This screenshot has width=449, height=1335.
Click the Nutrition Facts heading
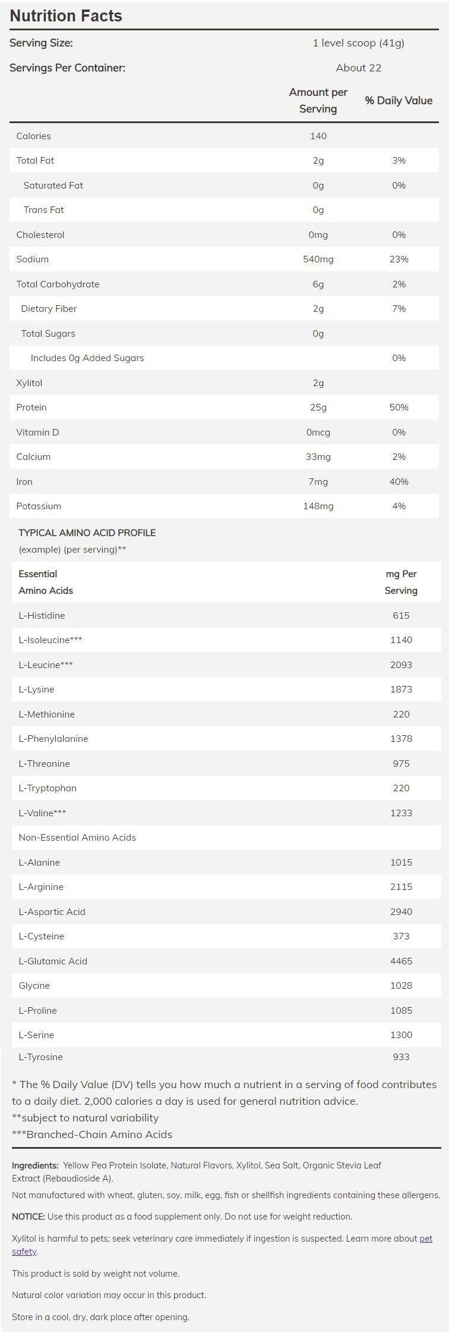pyautogui.click(x=66, y=16)
